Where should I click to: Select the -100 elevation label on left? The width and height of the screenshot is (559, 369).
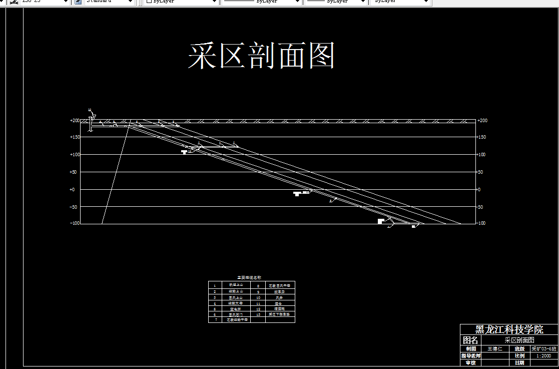point(75,223)
